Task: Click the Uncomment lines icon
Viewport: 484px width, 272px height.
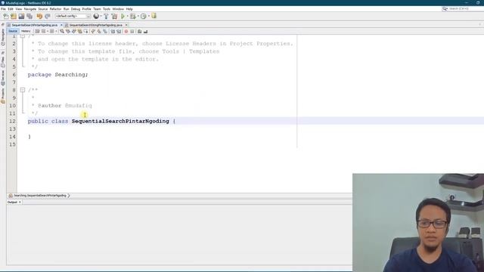Action: click(x=146, y=31)
